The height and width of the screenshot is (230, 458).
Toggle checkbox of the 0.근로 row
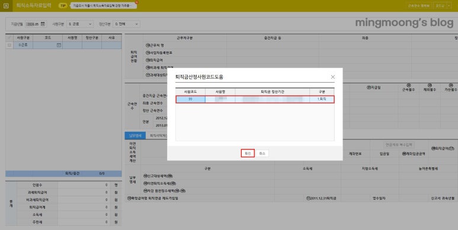[x=9, y=45]
